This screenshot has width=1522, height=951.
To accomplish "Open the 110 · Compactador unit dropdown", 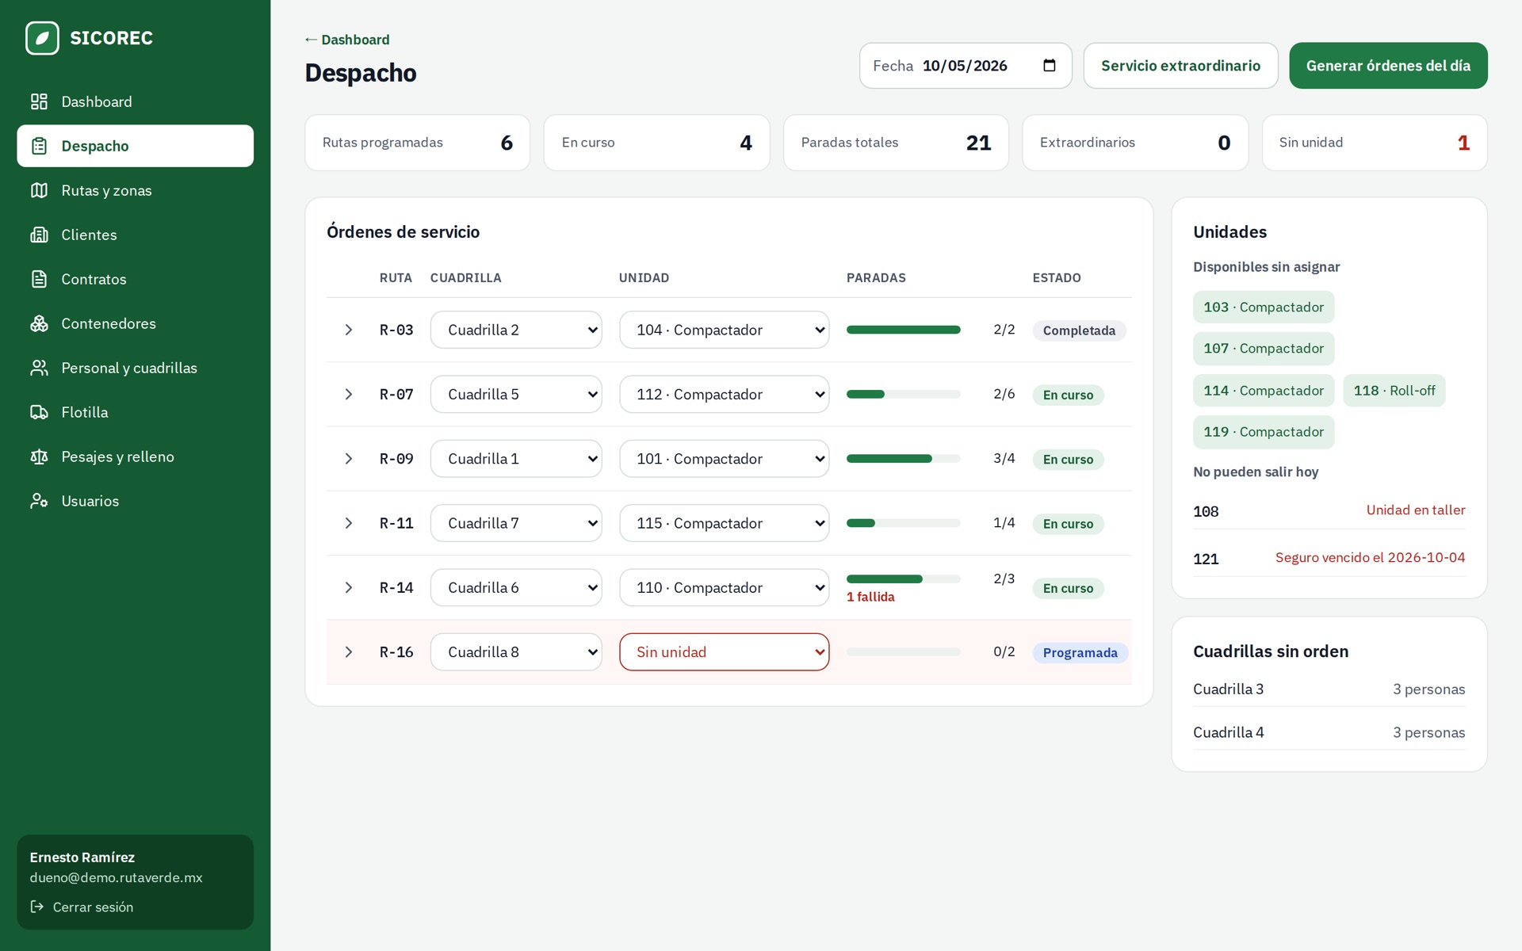I will [724, 587].
